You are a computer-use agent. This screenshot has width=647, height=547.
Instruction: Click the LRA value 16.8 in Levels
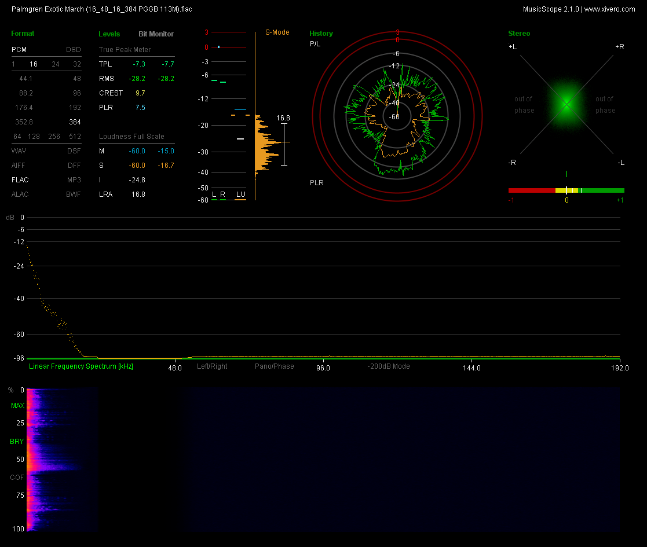coord(138,194)
